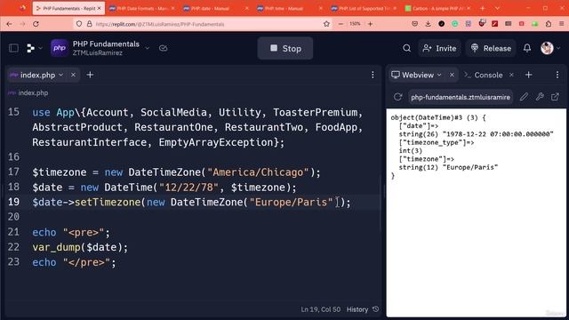Bookmark this page with the star icon

click(326, 24)
